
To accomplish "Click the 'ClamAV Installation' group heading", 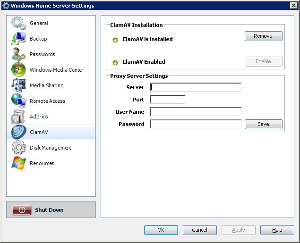I will pos(137,25).
